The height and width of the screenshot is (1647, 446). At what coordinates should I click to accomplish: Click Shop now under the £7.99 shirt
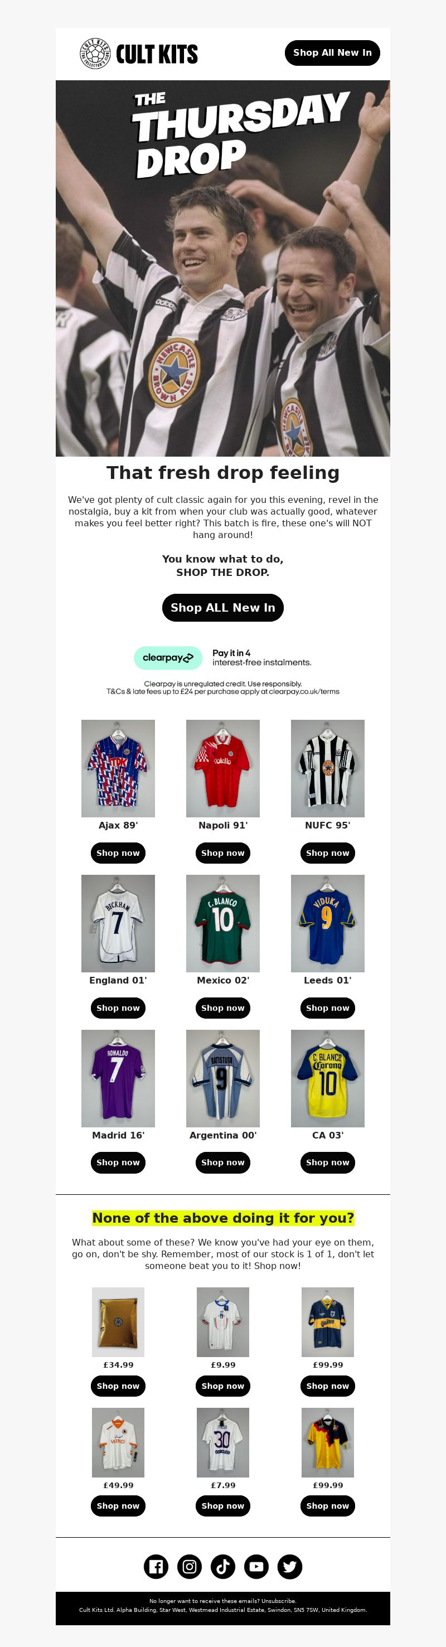pos(223,1506)
